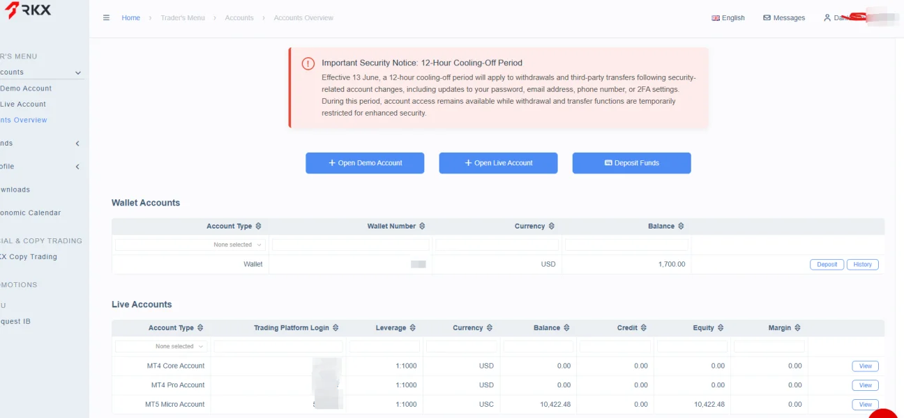This screenshot has height=418, width=904.
Task: Sort Live Accounts by Currency
Action: (x=490, y=328)
